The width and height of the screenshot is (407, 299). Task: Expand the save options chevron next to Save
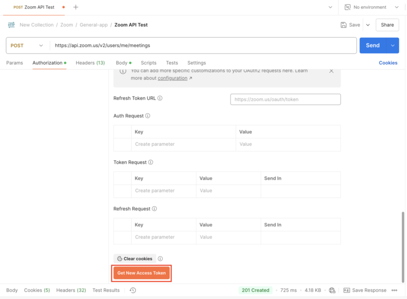(x=367, y=24)
